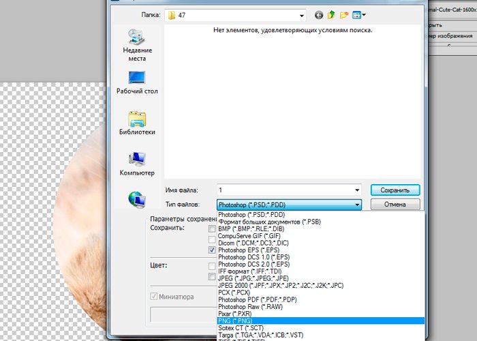Image resolution: width=477 pixels, height=341 pixels.
Task: Open Недавние места in sidebar
Action: [x=137, y=44]
